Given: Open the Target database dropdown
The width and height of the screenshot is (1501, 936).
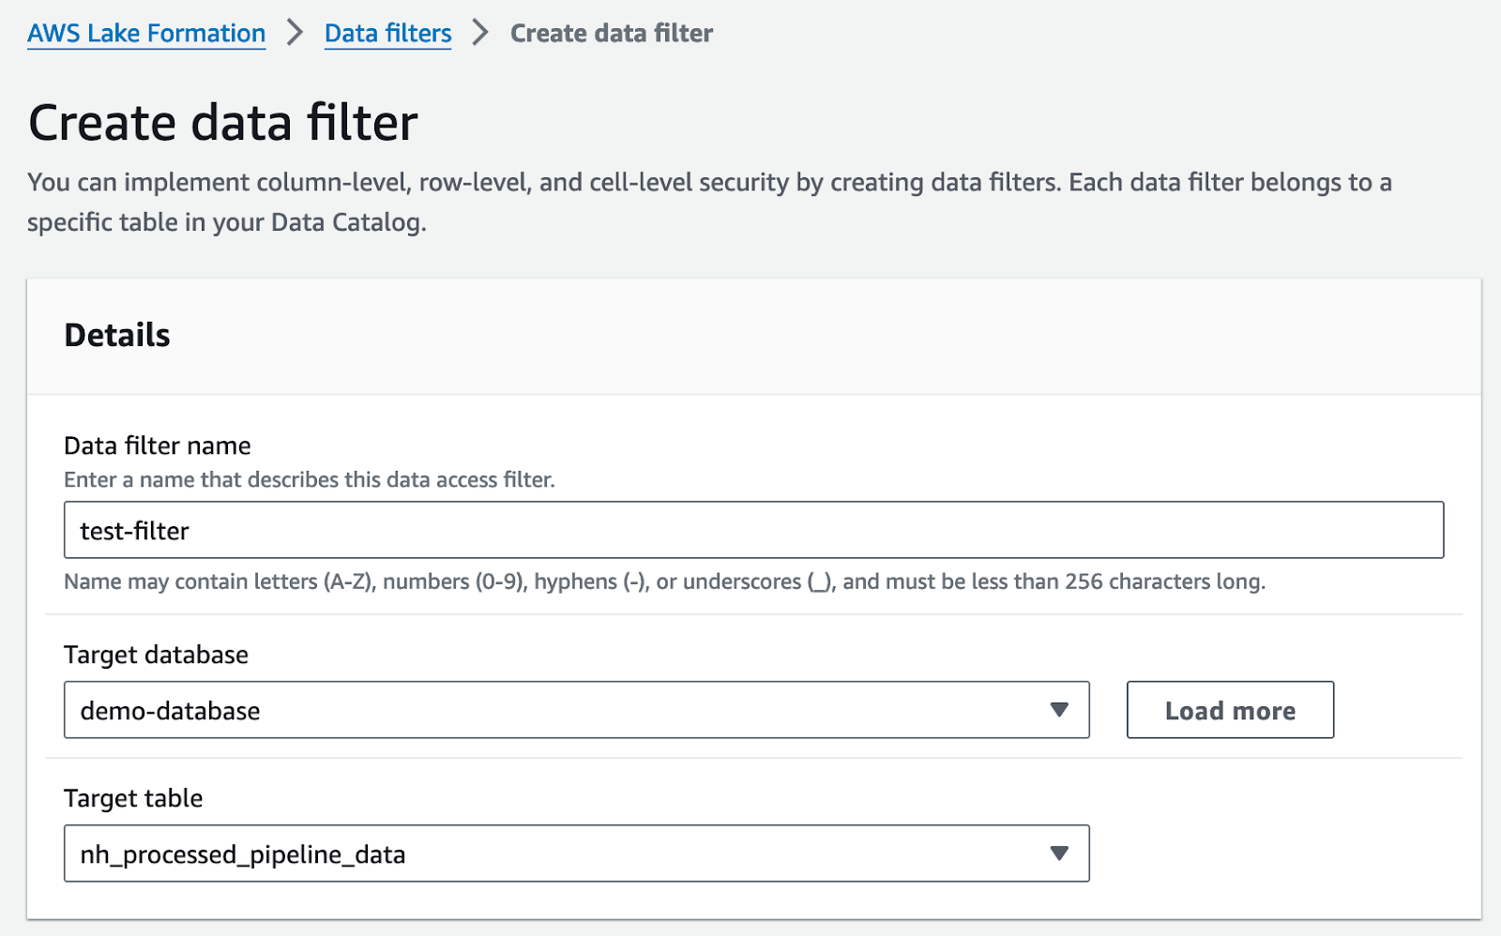Looking at the screenshot, I should 576,710.
